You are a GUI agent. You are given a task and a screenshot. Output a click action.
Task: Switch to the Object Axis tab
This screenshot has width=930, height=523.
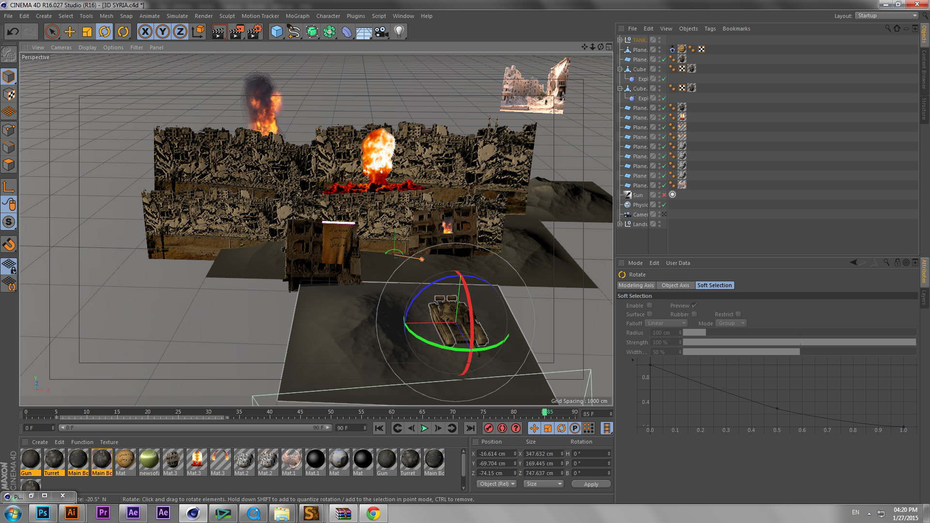point(675,286)
